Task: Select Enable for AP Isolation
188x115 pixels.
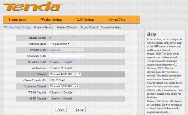Action: pos(50,68)
